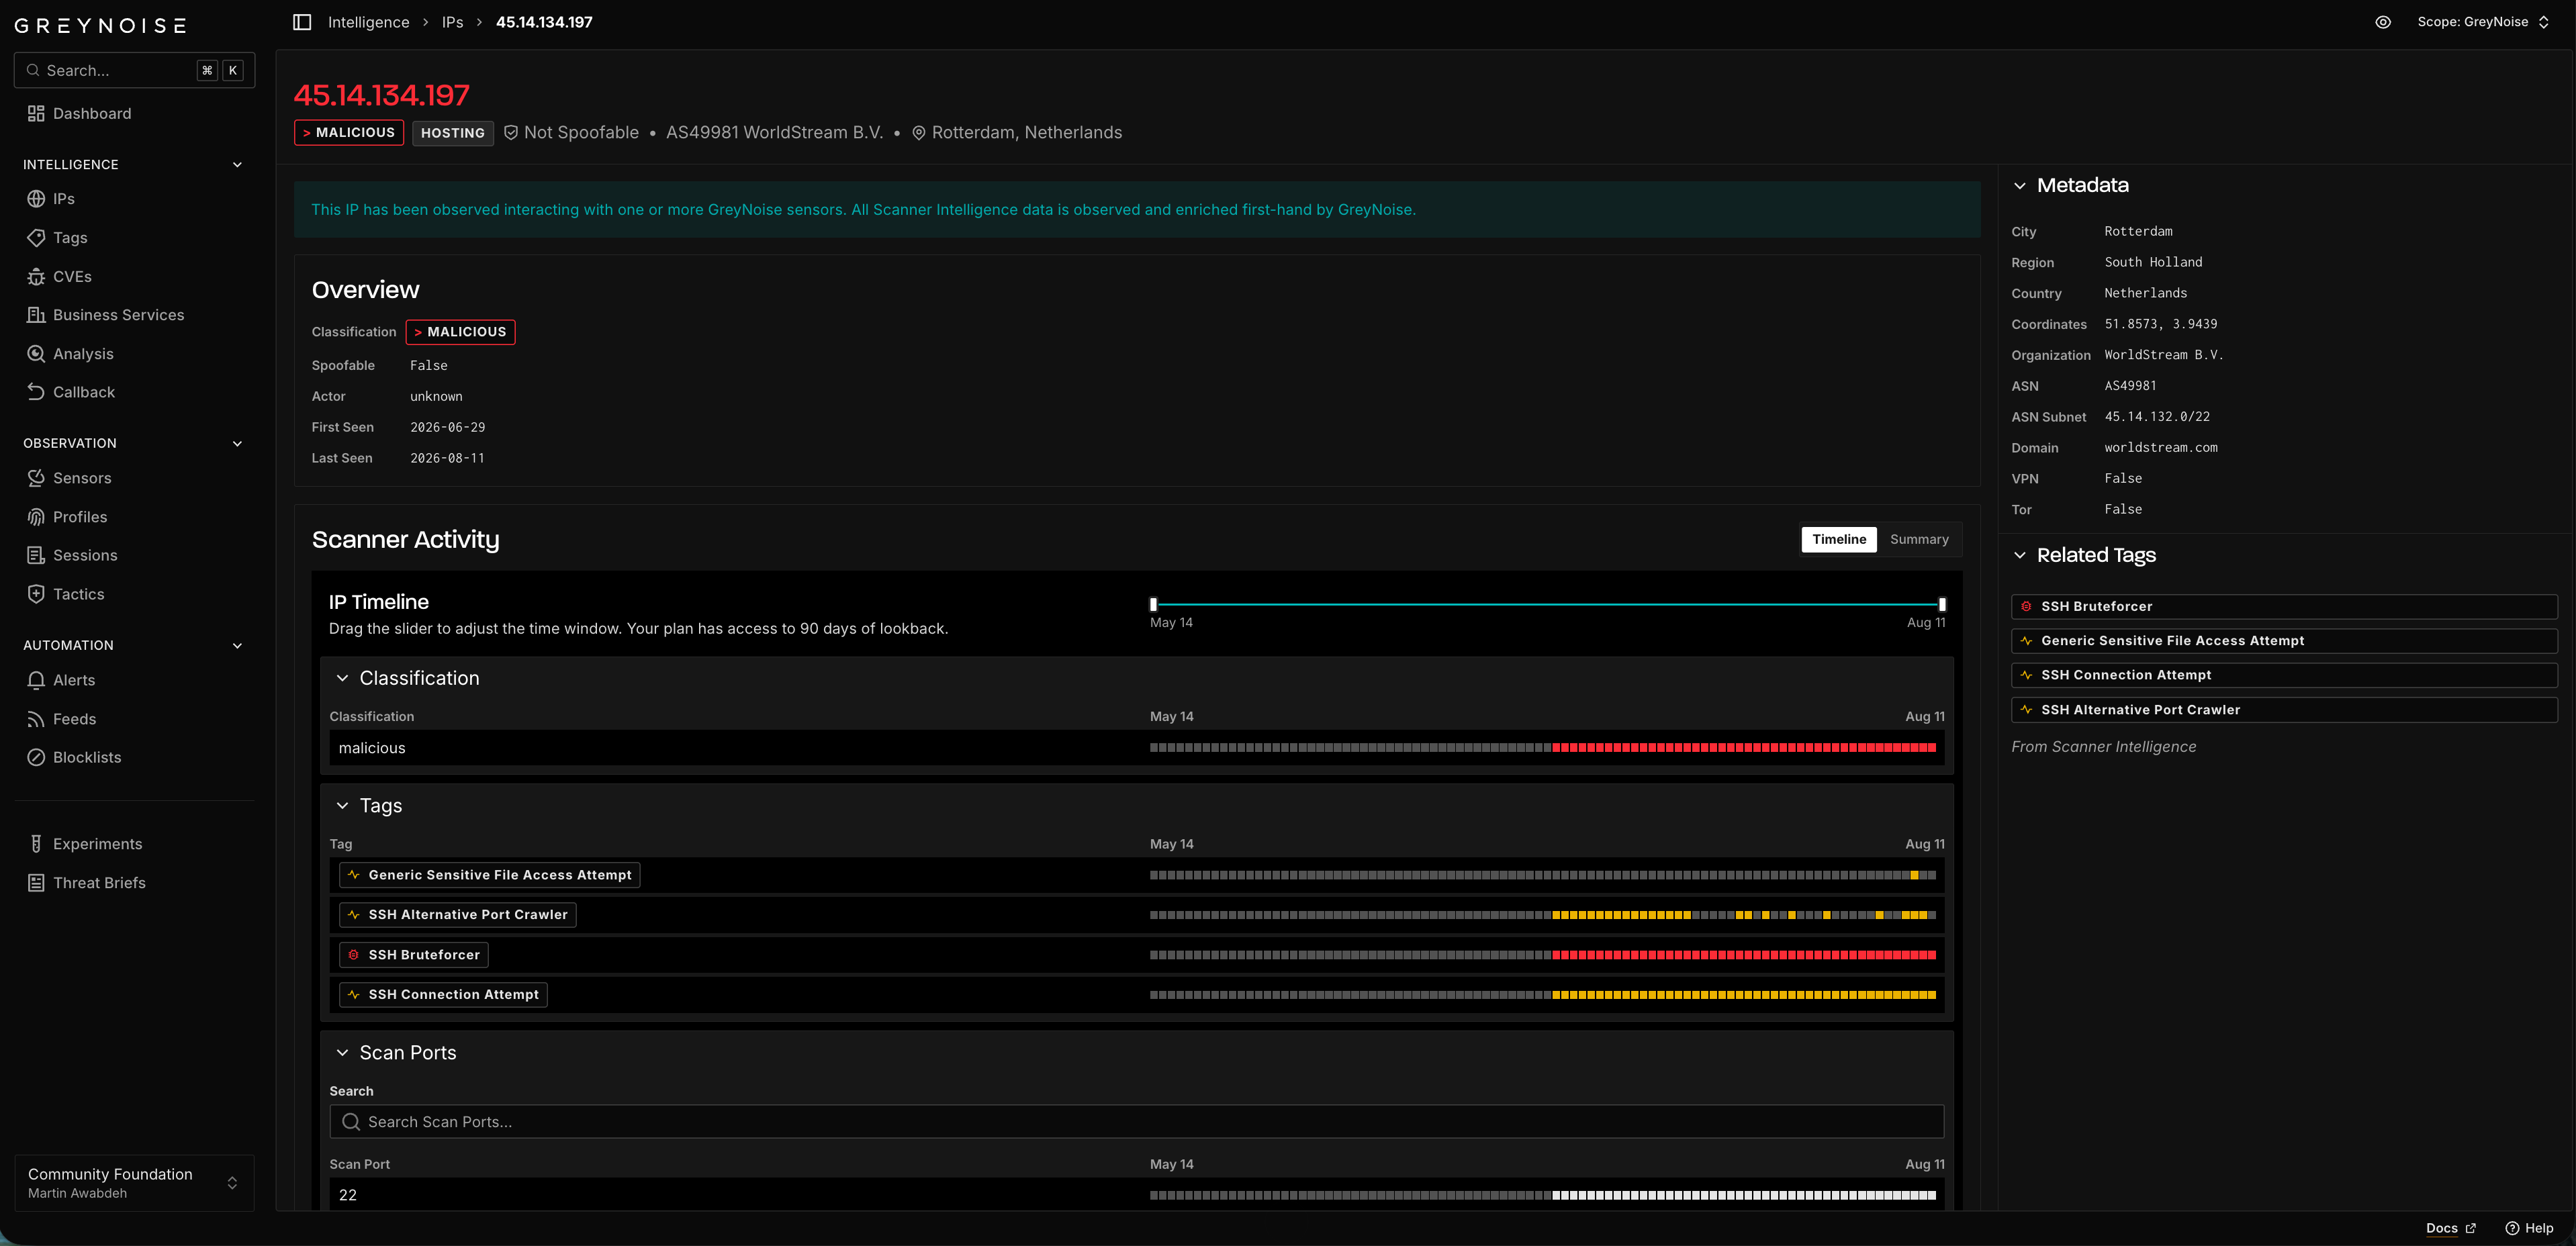2576x1246 pixels.
Task: Open SSH Connection Attempt in Related Tags
Action: coord(2284,675)
